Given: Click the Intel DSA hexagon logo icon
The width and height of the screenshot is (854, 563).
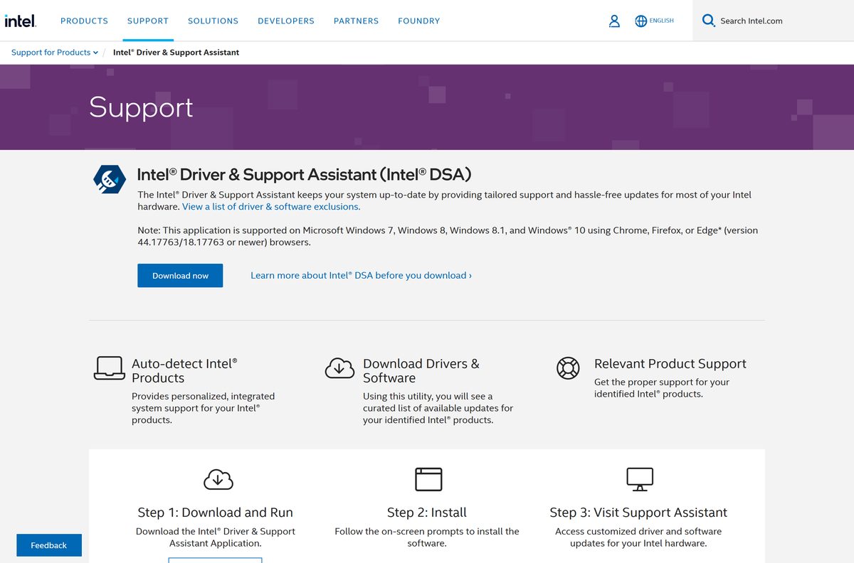Looking at the screenshot, I should click(110, 179).
